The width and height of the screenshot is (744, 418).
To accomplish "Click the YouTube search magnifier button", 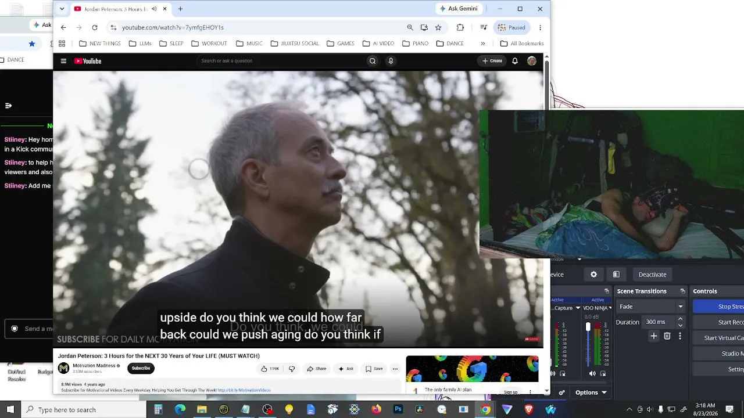I will pos(373,61).
